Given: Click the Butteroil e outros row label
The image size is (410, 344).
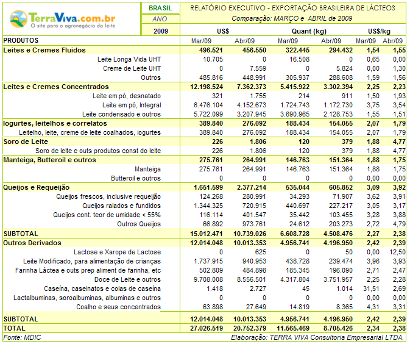Looking at the screenshot, I should 136,178.
